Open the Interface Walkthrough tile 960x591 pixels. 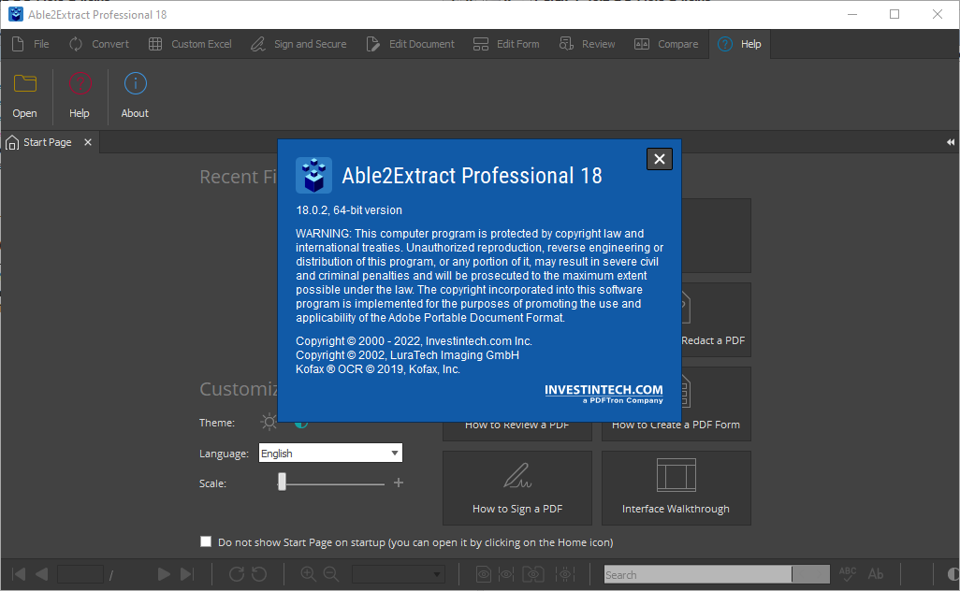click(x=676, y=488)
